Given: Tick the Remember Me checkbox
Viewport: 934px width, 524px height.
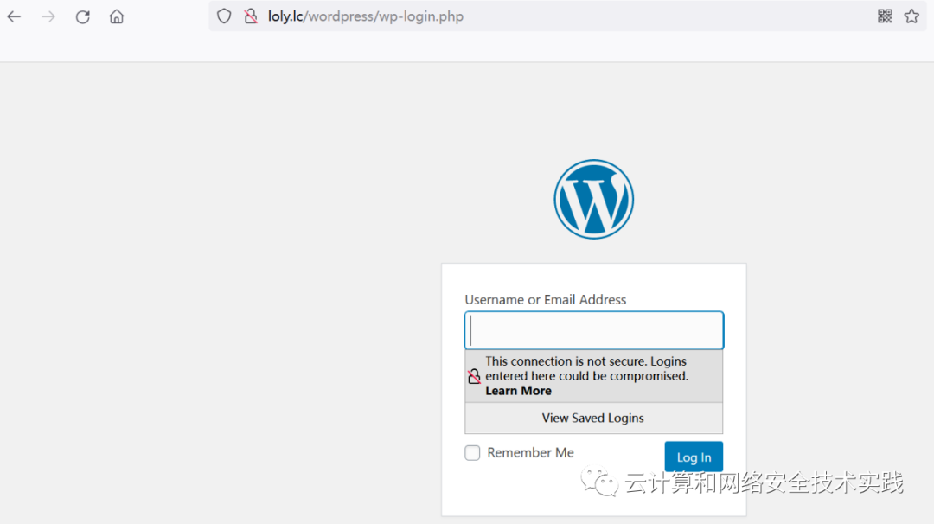Looking at the screenshot, I should pos(472,453).
